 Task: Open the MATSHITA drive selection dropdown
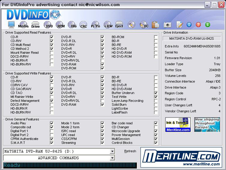pos(112,151)
